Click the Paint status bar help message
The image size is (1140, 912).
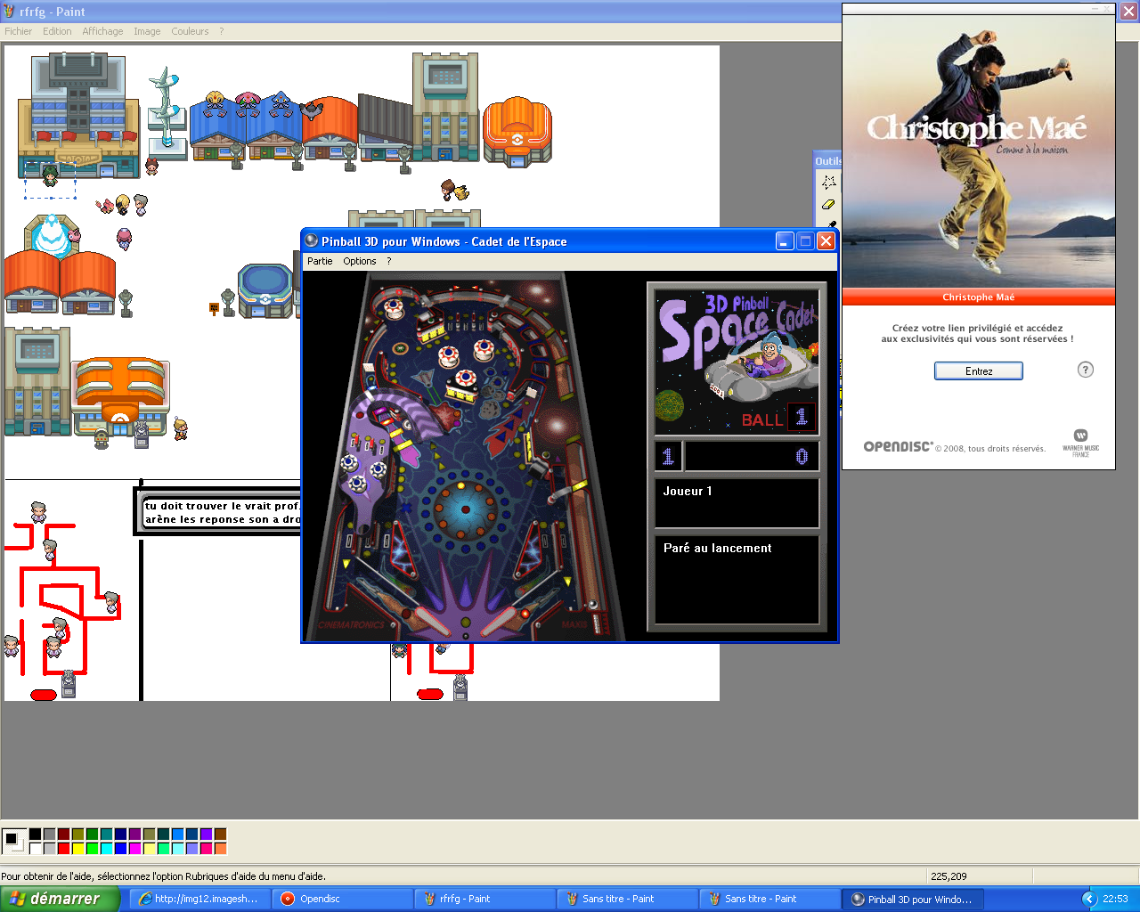tap(163, 876)
